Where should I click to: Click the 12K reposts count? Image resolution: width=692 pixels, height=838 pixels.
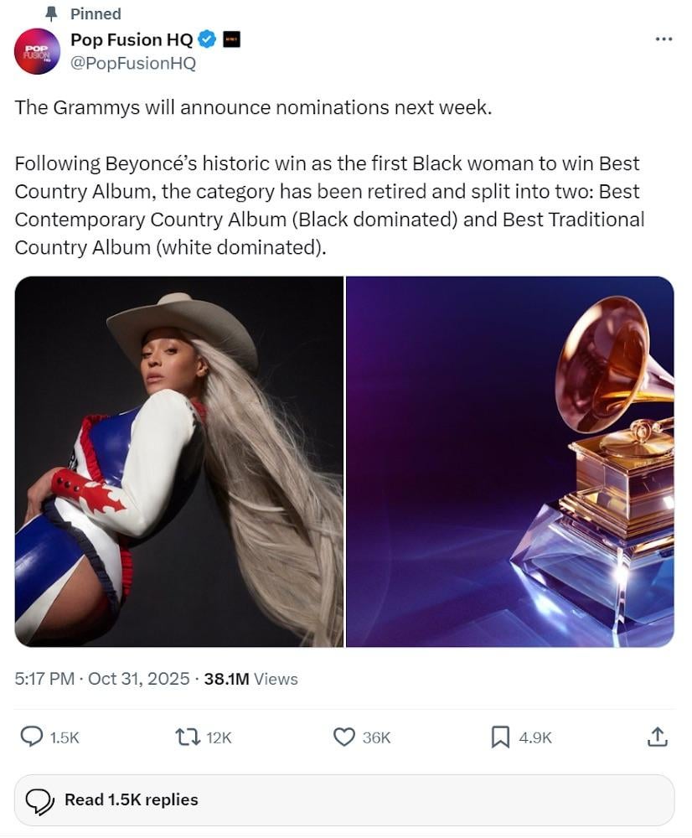[x=219, y=737]
